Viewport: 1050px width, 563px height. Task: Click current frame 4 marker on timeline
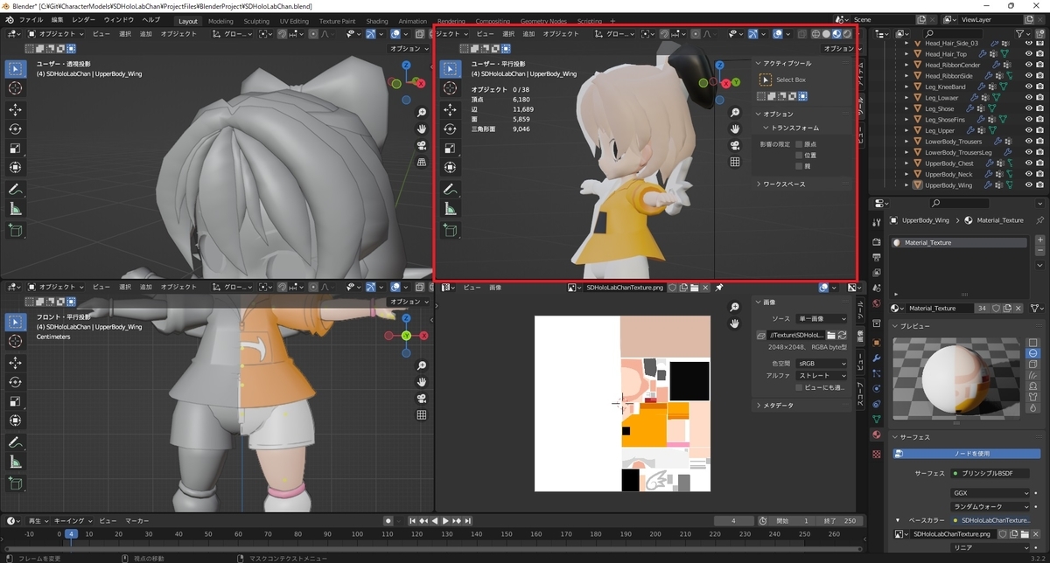pos(72,533)
